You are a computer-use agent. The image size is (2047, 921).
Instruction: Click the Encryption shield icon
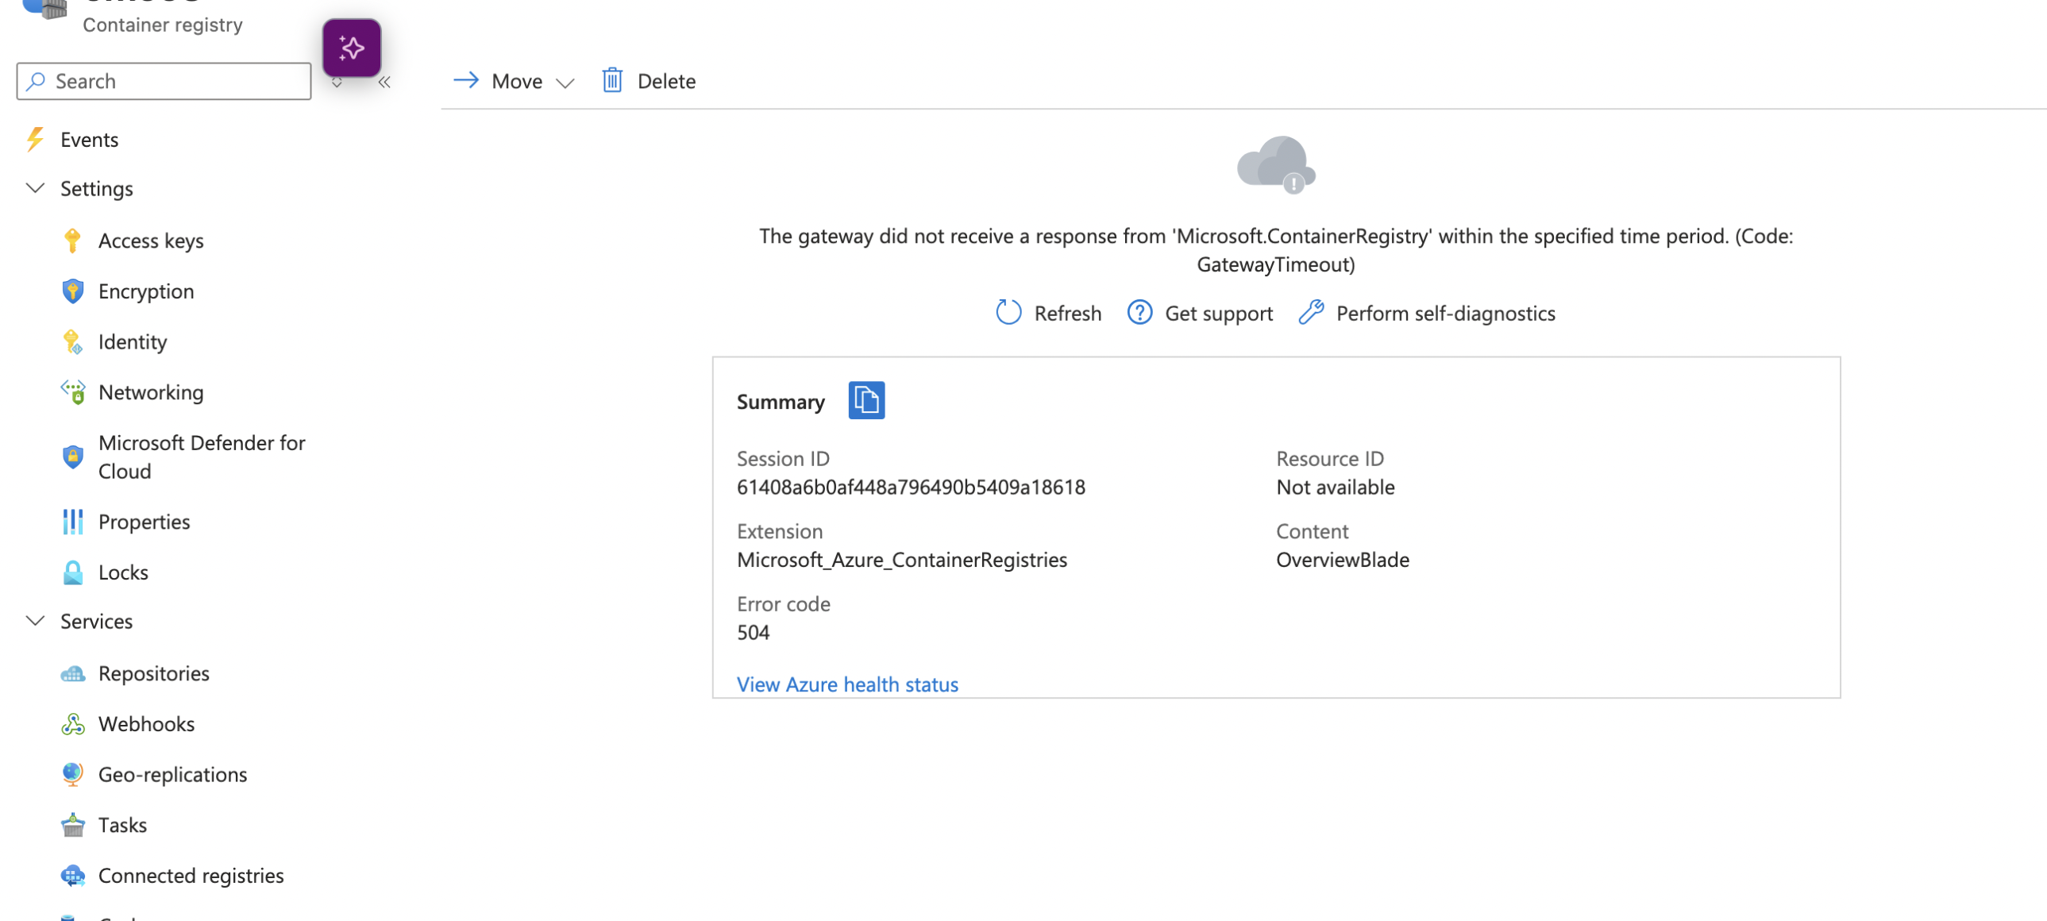tap(72, 291)
